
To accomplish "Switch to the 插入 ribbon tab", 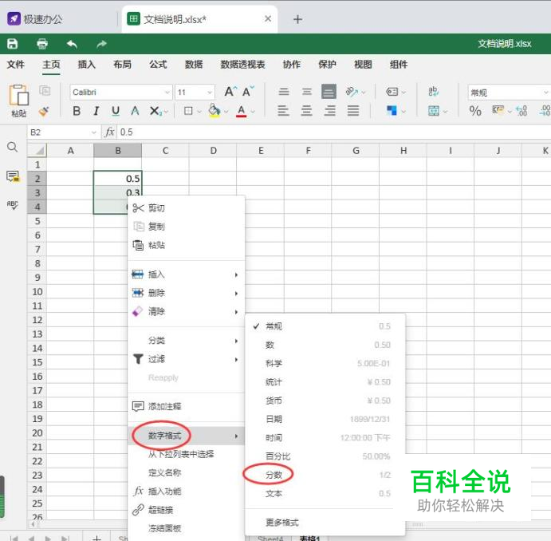I will coord(86,65).
